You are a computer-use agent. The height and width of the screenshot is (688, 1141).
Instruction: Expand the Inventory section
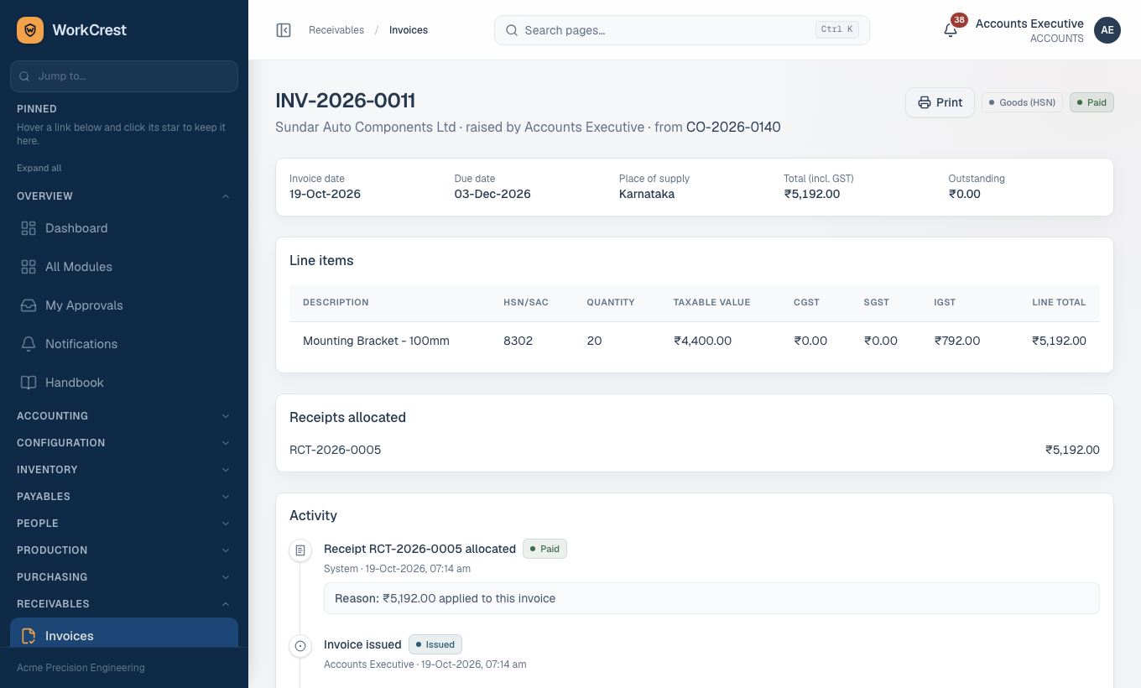pyautogui.click(x=124, y=470)
